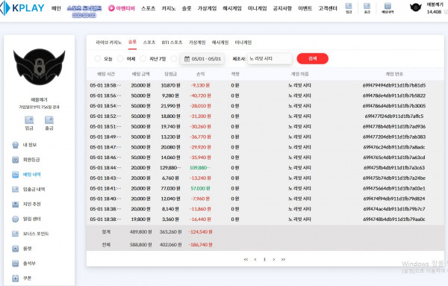This screenshot has height=286, width=448.
Task: Click game number 69f4748b4db911d1fb79aa0c
Action: [x=394, y=219]
